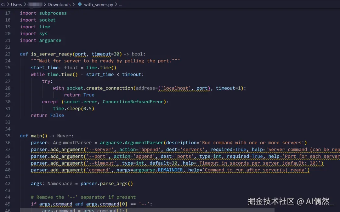This screenshot has width=340, height=212.
Task: Click 'argparse.REMAINDER' constant
Action: point(158,170)
